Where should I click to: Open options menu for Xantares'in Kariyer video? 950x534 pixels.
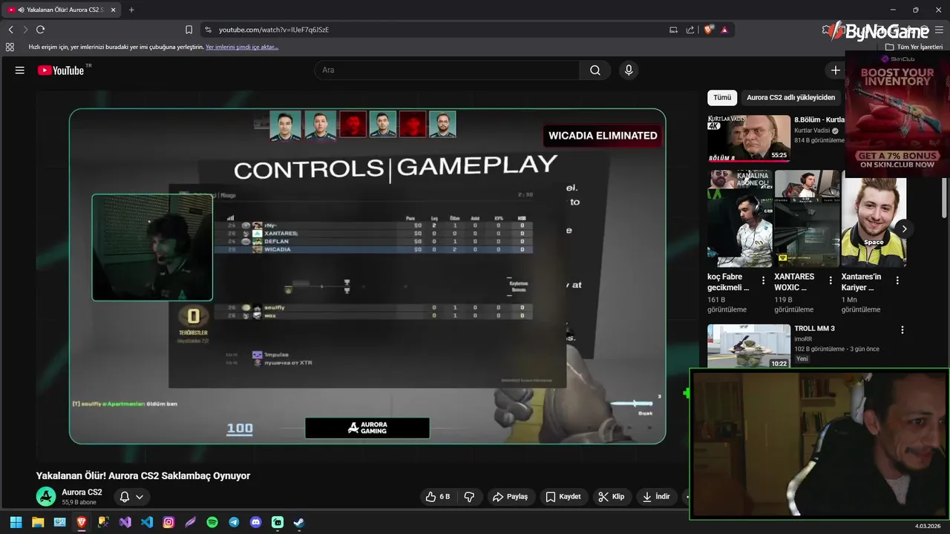coord(897,281)
